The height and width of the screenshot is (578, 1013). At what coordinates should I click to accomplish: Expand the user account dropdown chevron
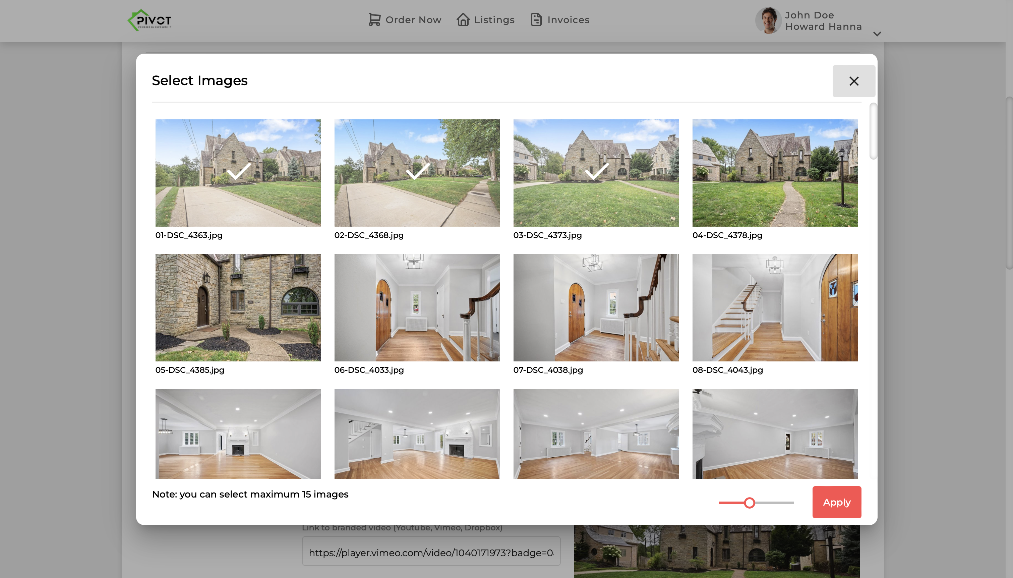point(877,34)
